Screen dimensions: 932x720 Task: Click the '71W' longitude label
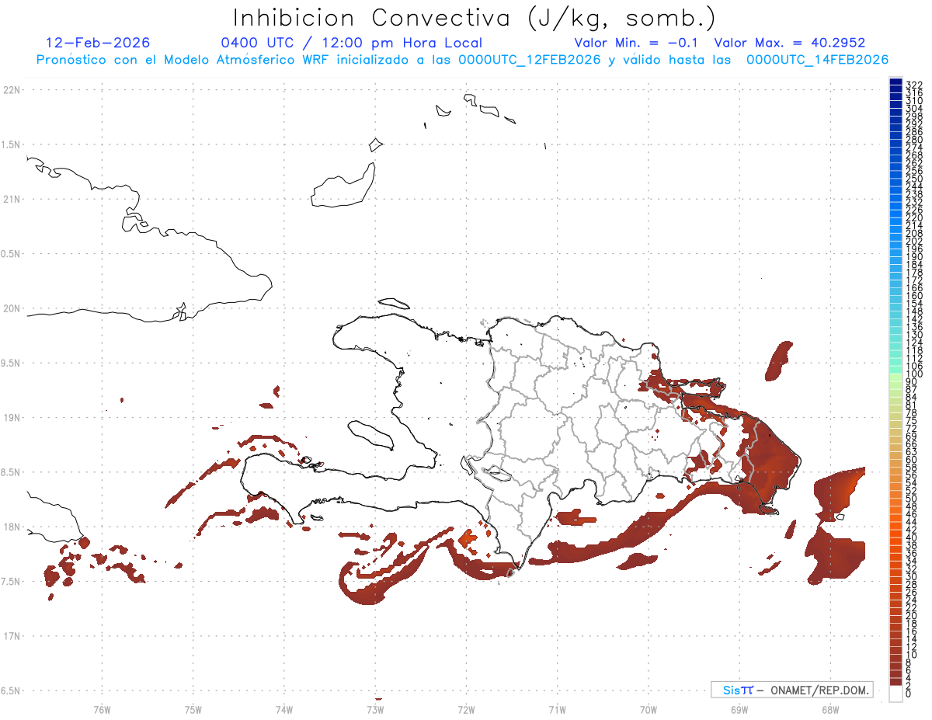[557, 708]
